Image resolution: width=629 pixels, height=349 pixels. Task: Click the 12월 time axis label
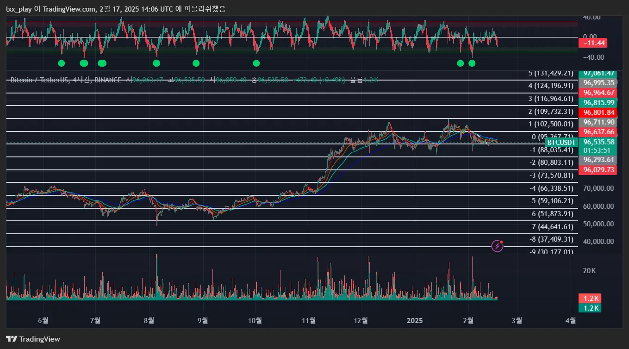pyautogui.click(x=361, y=320)
